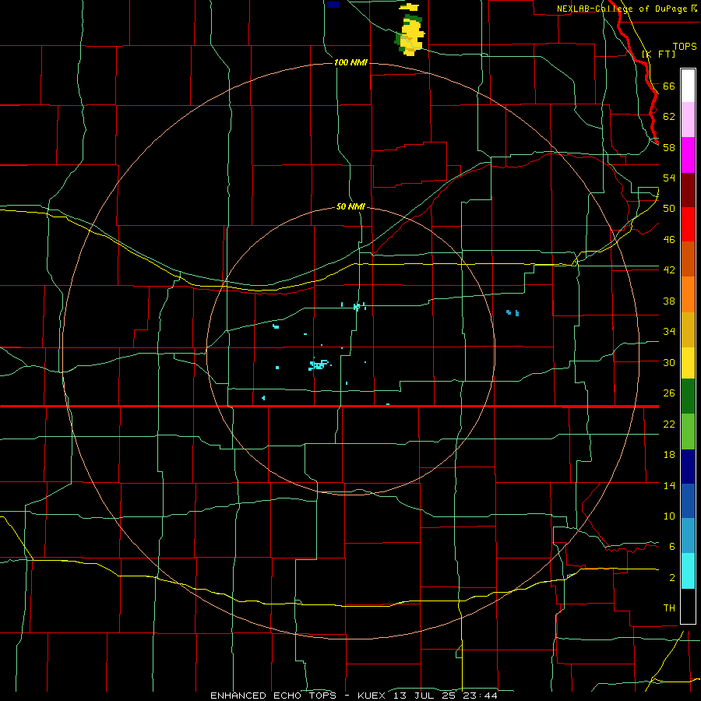Viewport: 701px width, 701px height.
Task: Click the "62" scale value
Action: click(x=669, y=116)
